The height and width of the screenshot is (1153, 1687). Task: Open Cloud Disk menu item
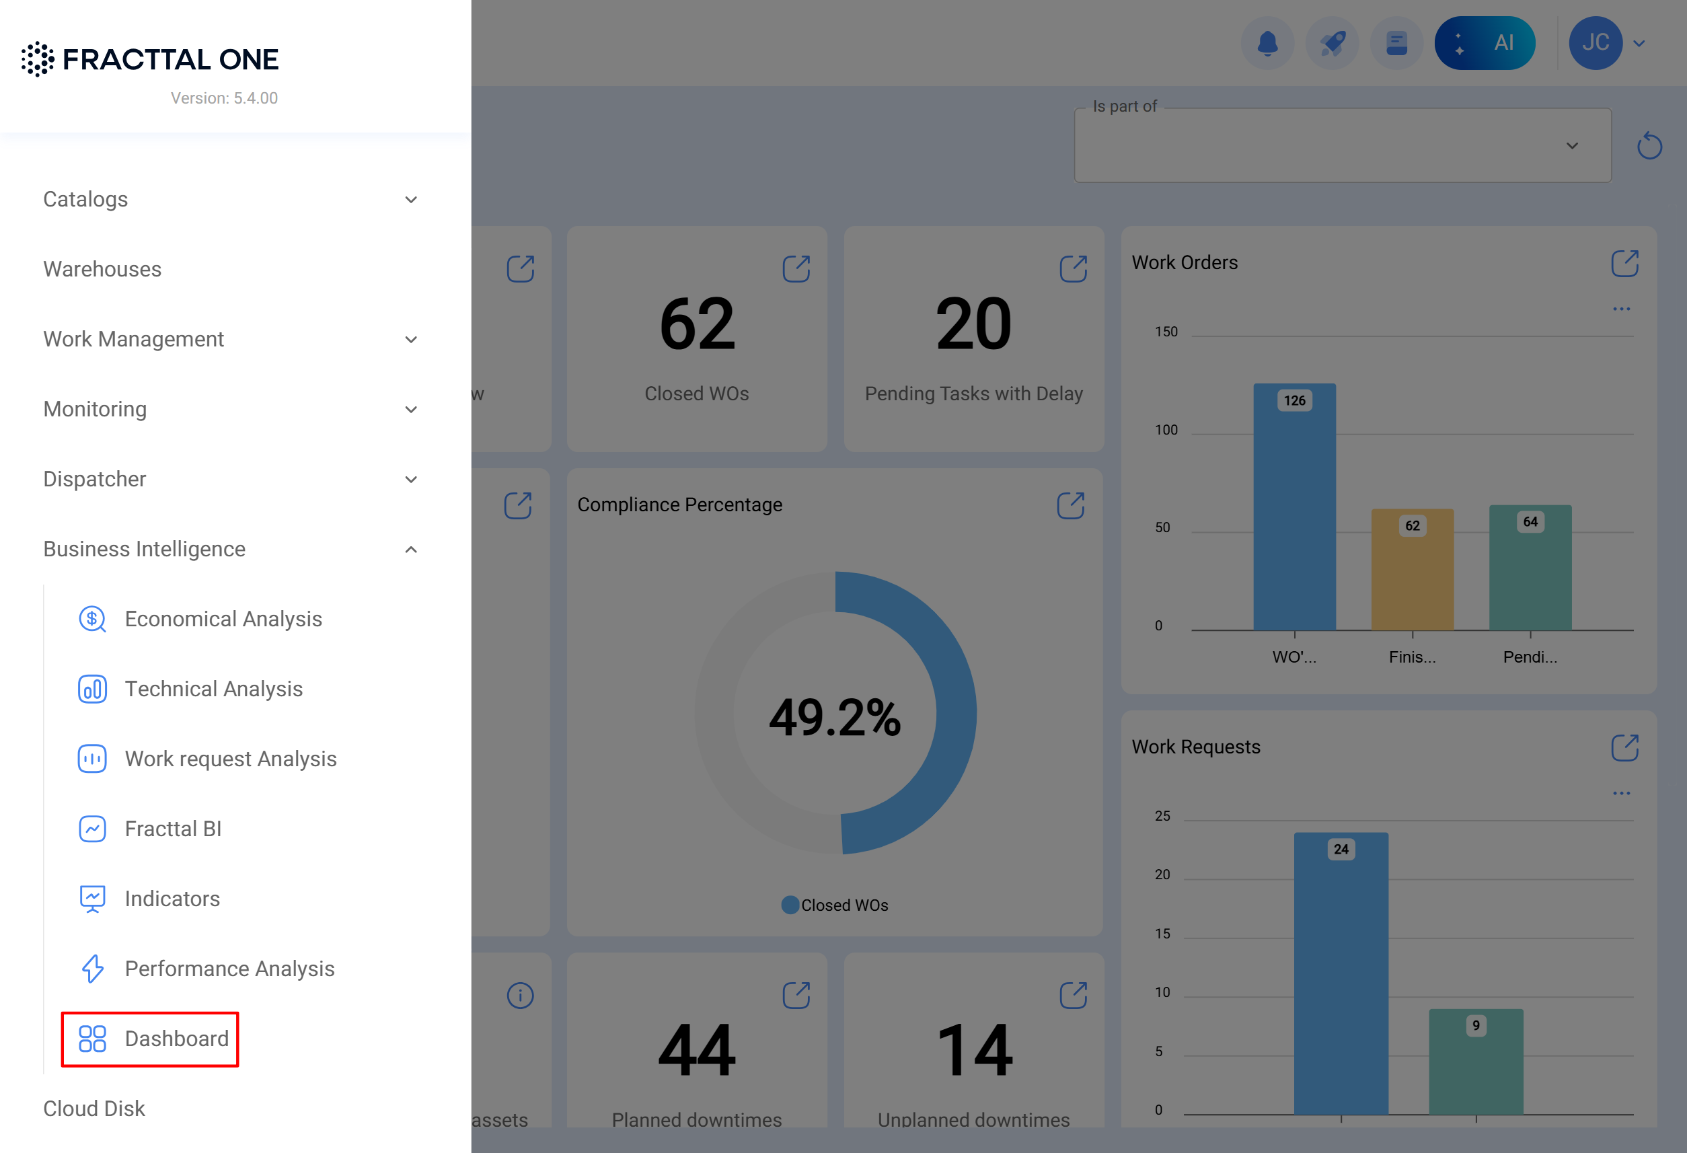[94, 1108]
